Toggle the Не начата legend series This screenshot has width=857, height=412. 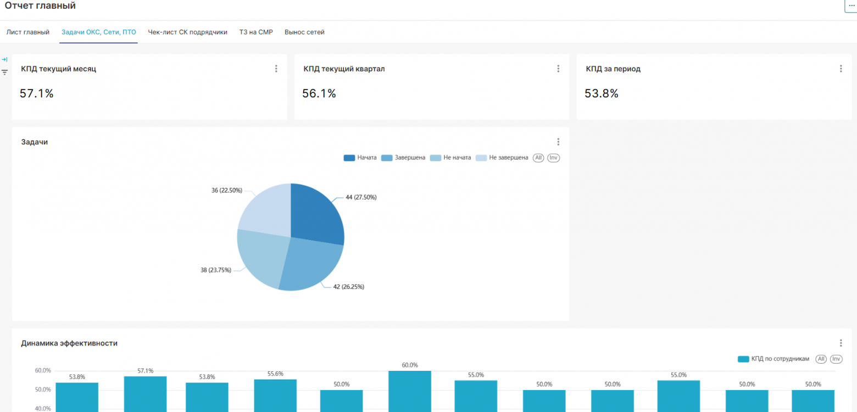pyautogui.click(x=450, y=158)
